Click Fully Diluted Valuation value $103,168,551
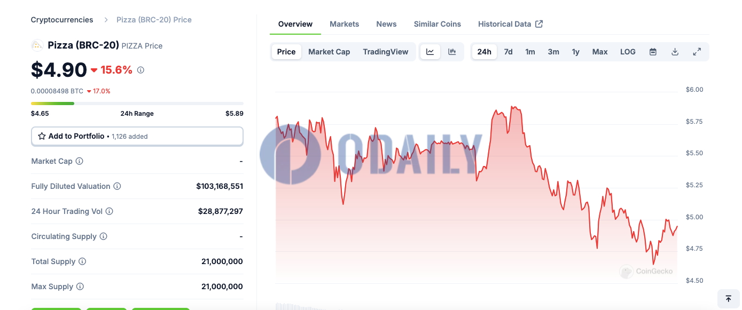 [x=220, y=186]
